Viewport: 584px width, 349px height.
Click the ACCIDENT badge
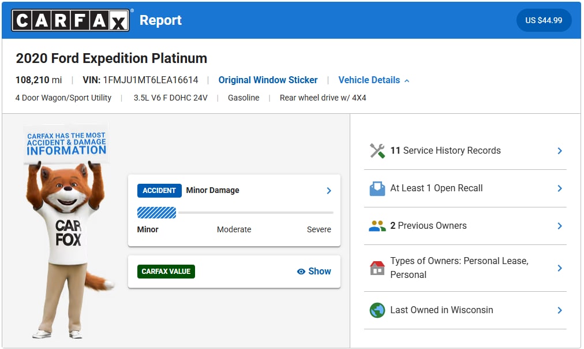159,191
